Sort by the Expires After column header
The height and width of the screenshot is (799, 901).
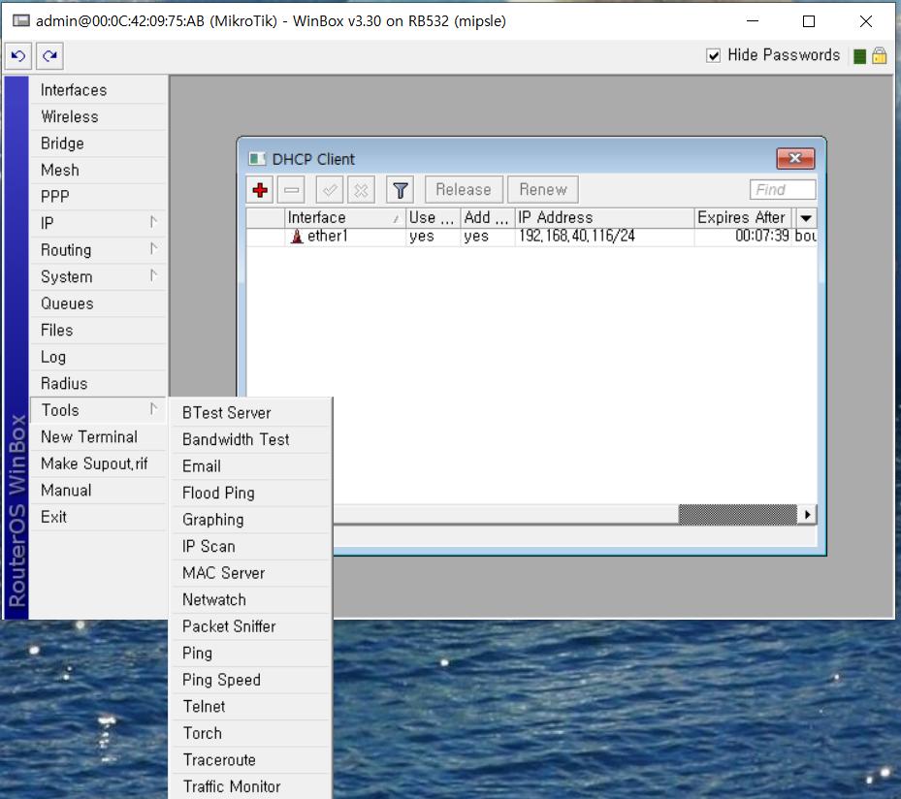pyautogui.click(x=743, y=218)
